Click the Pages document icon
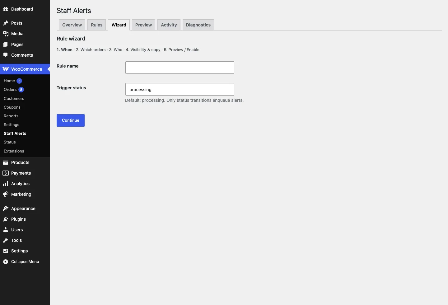Image resolution: width=448 pixels, height=305 pixels. (x=6, y=45)
